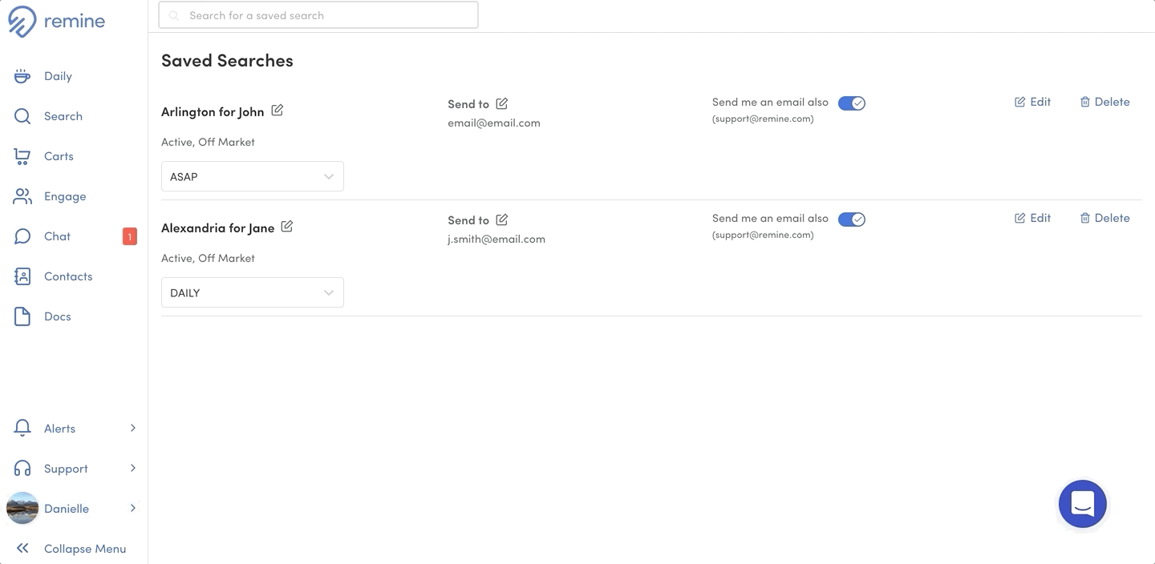
Task: Toggle off email copy for Alexandria for Jane
Action: click(x=852, y=220)
